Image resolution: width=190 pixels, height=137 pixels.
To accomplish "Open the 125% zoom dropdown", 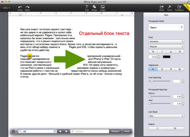I will pos(6,8).
